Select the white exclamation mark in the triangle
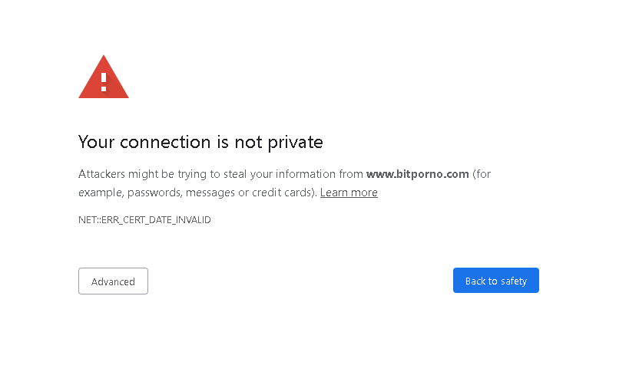The width and height of the screenshot is (639, 375). [x=104, y=82]
